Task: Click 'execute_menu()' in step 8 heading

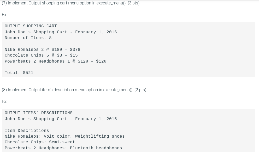Action: (x=118, y=90)
